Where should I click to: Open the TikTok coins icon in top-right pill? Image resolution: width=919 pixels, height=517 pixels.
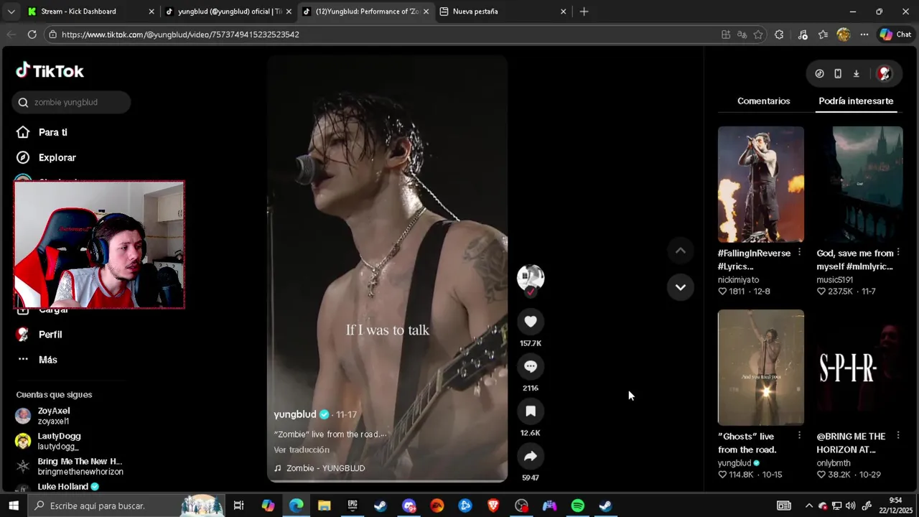(x=819, y=73)
